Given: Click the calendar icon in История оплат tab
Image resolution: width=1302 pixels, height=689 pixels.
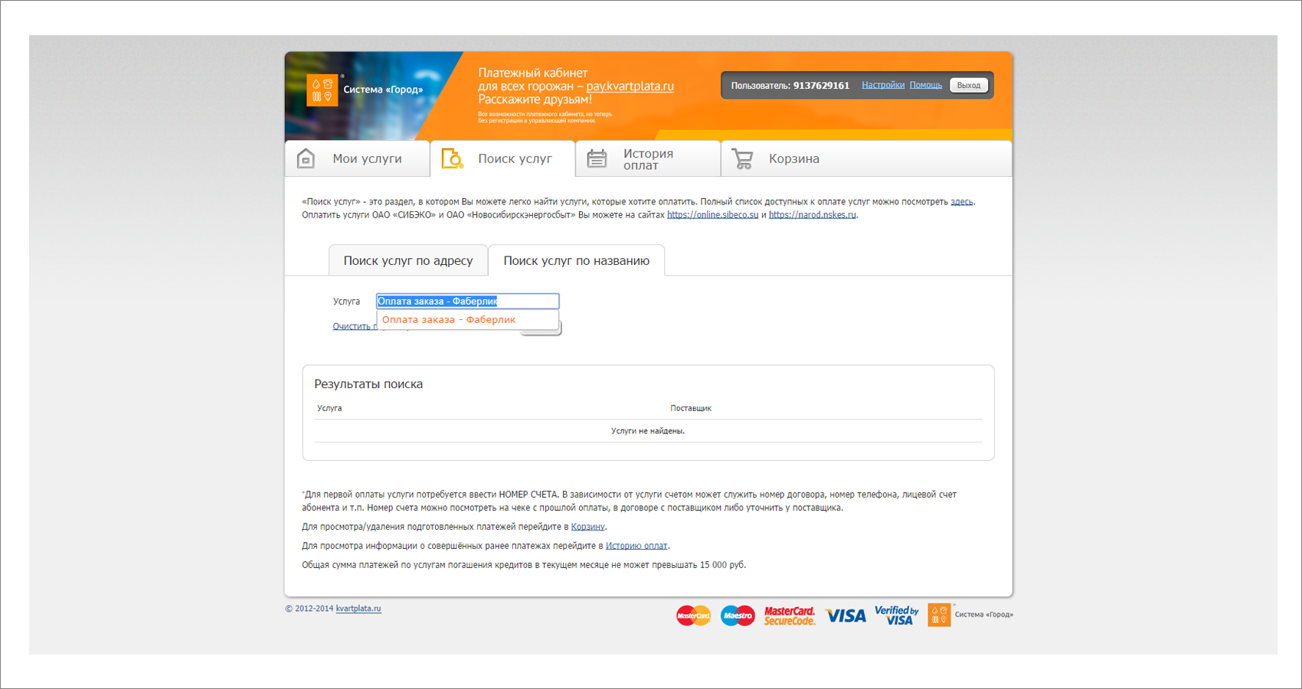Looking at the screenshot, I should (597, 158).
